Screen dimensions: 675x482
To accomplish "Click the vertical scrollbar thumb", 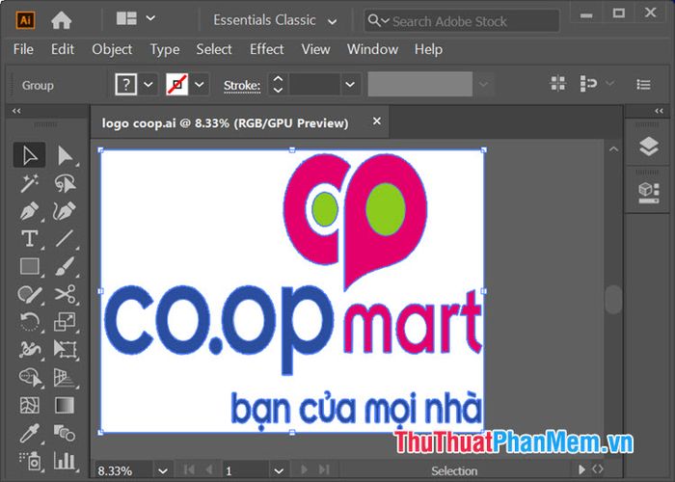I will tap(613, 300).
